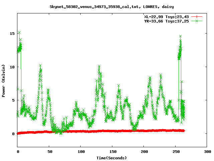Viewport: 214px width, 161px height.
Task: Click the x-axis tick label 300
Action: (x=208, y=152)
